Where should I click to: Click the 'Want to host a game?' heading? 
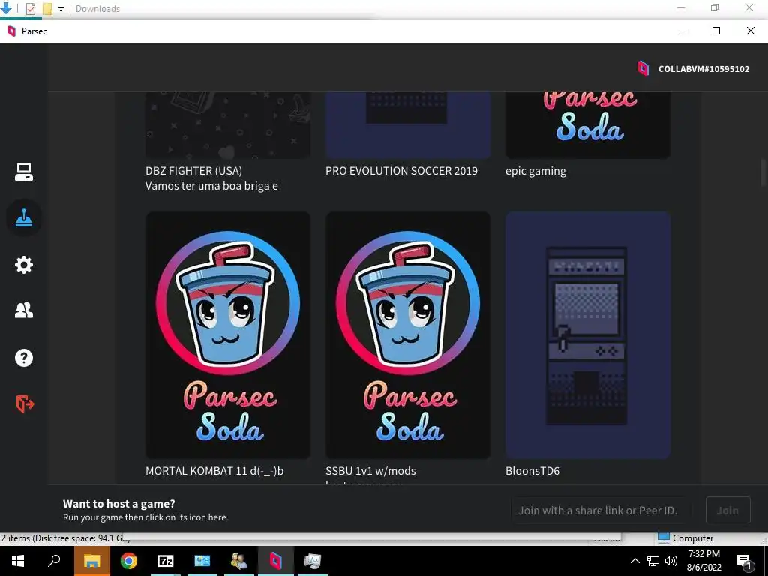[119, 503]
